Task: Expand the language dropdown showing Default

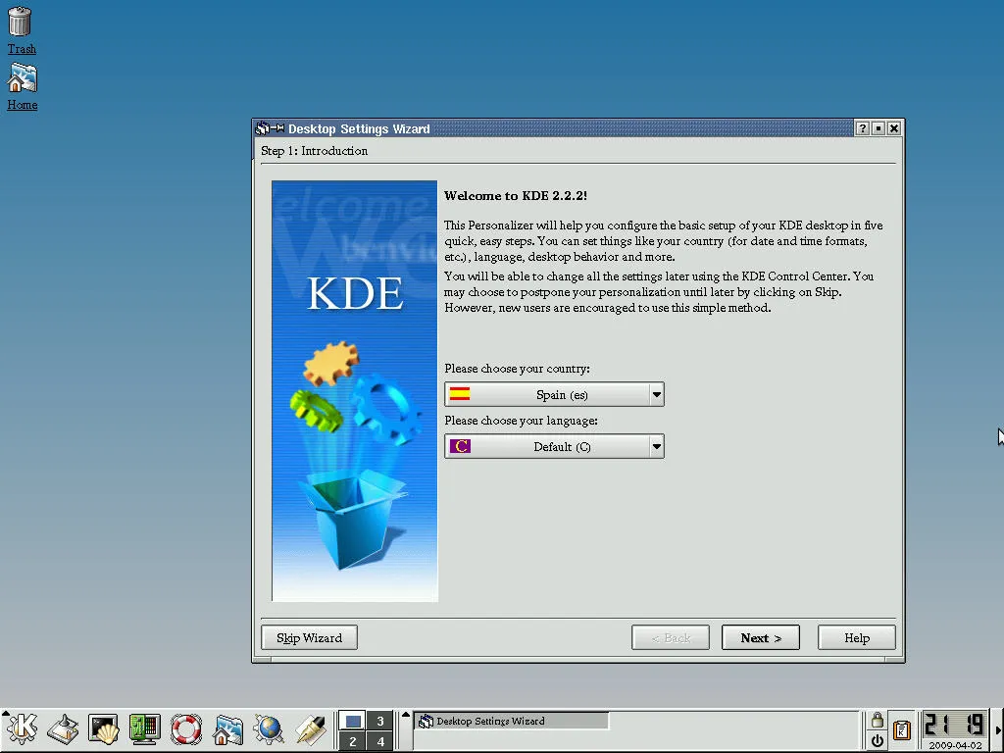Action: (656, 447)
